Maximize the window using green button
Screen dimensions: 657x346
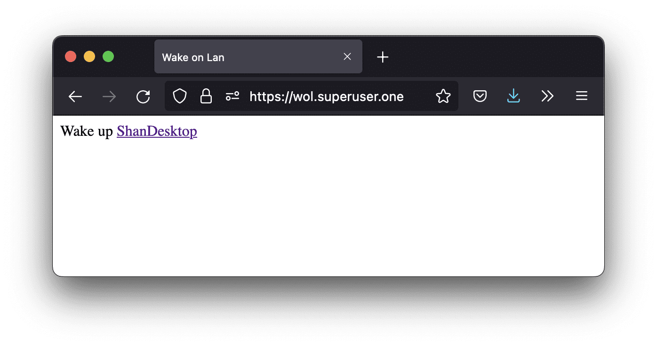[x=108, y=56]
